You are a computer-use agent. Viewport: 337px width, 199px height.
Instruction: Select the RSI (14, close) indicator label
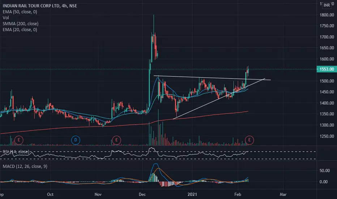coord(16,152)
